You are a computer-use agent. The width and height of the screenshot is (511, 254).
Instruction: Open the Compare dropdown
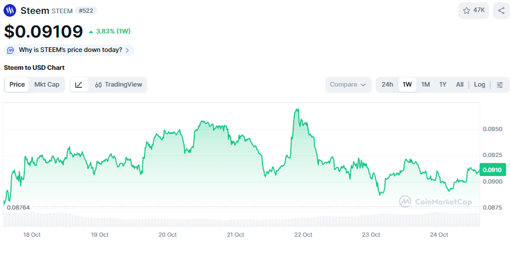(x=347, y=85)
